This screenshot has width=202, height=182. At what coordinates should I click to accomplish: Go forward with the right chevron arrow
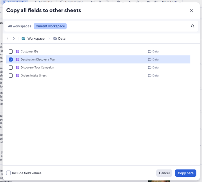pos(14,38)
